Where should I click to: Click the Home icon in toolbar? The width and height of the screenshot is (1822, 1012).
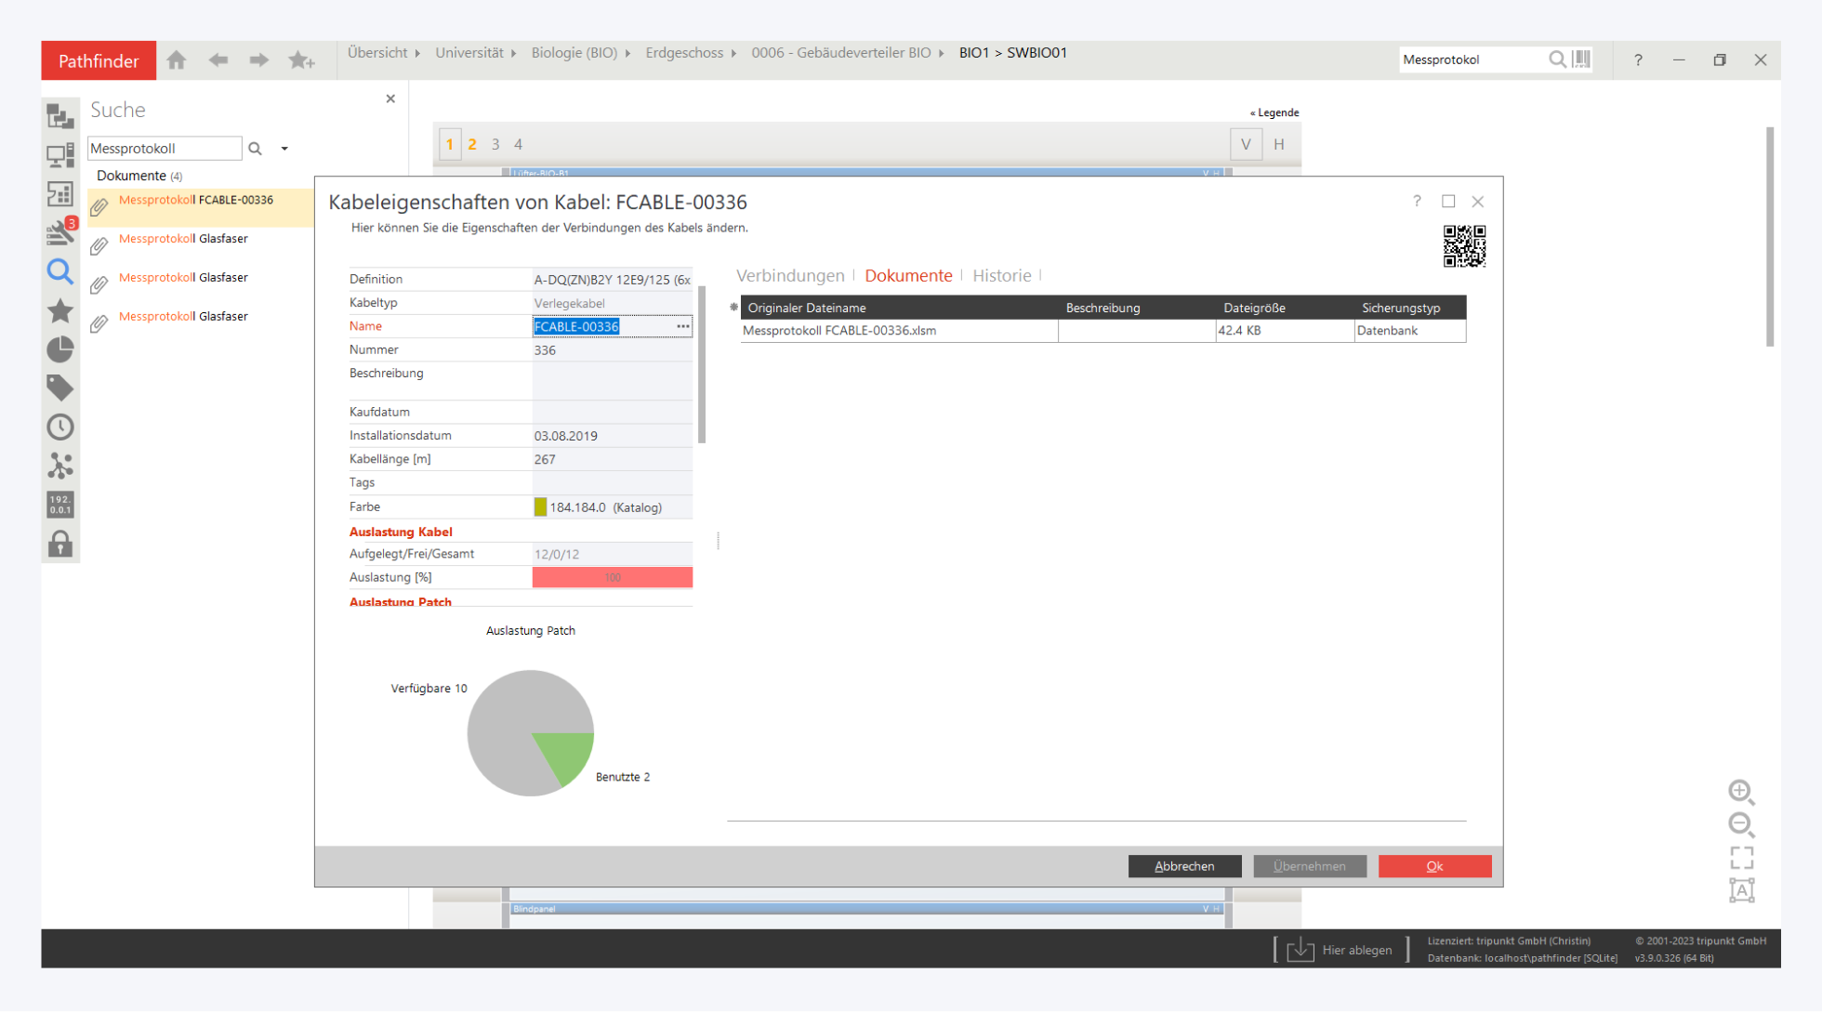pos(177,60)
